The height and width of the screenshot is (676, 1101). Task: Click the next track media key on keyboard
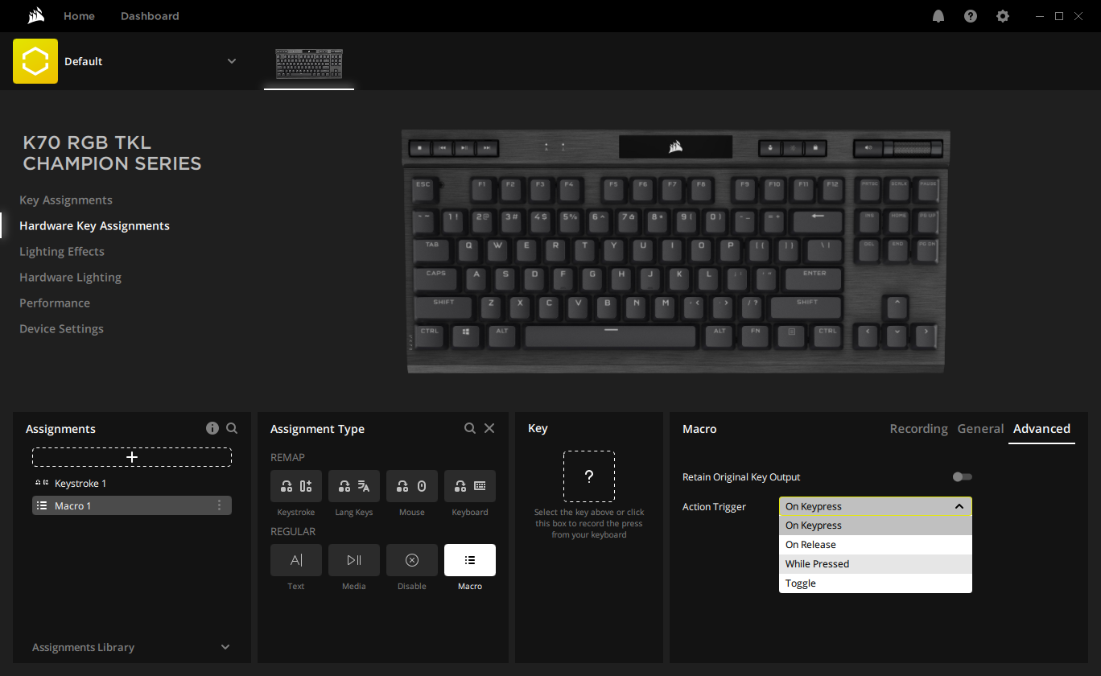coord(486,148)
